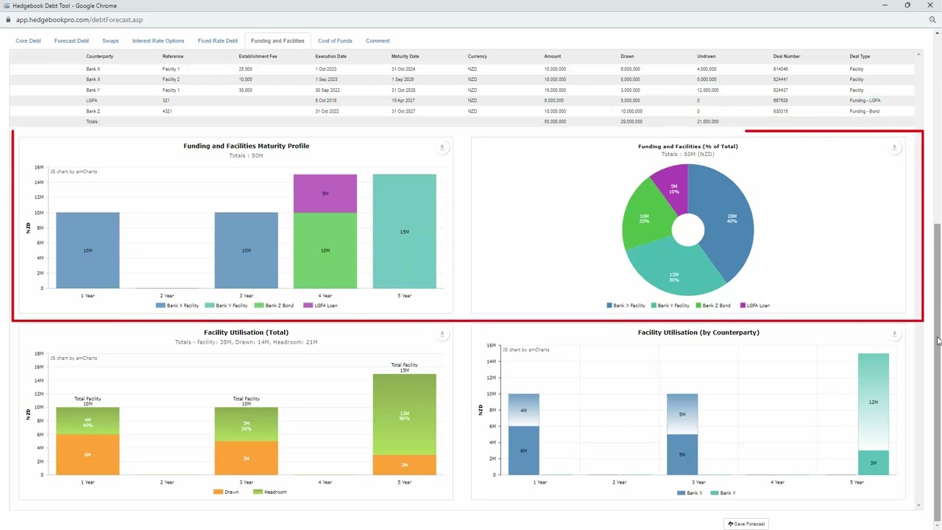Viewport: 942px width, 530px height.
Task: Open the Comment tab
Action: pyautogui.click(x=378, y=40)
